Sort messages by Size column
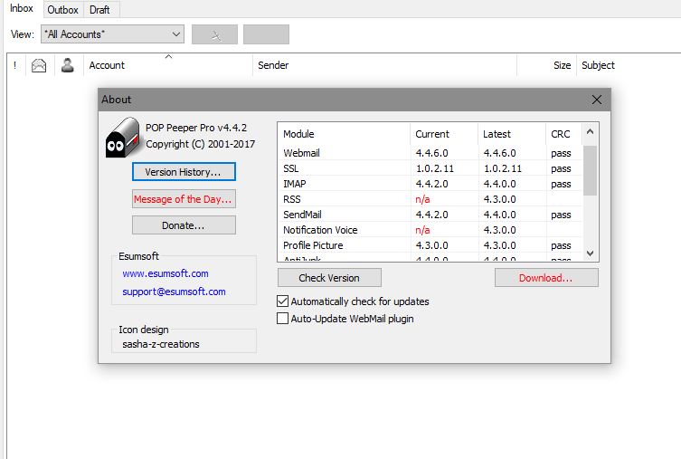The width and height of the screenshot is (681, 459). 547,65
